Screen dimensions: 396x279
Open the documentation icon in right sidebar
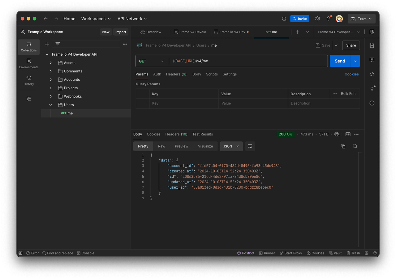[372, 45]
